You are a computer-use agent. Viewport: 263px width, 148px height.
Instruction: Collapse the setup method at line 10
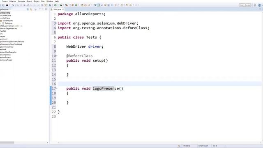[57, 55]
